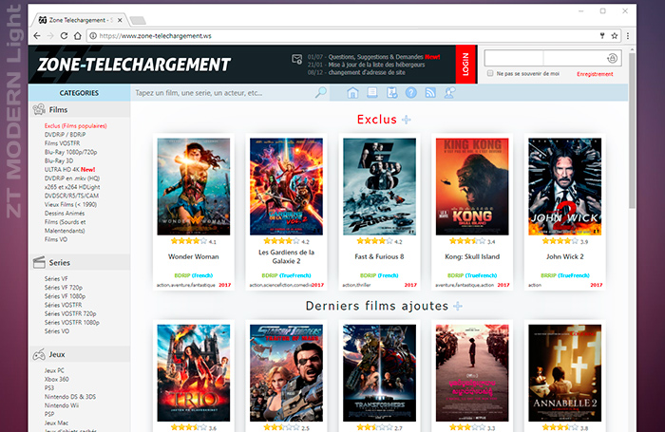Click the checklist document icon in the toolbar
665x432 pixels.
pyautogui.click(x=391, y=92)
